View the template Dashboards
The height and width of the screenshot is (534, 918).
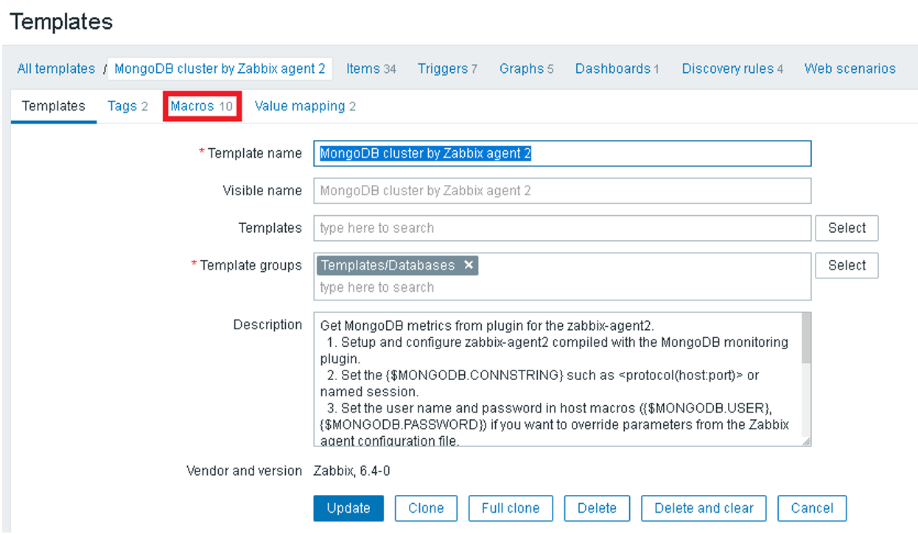coord(617,68)
